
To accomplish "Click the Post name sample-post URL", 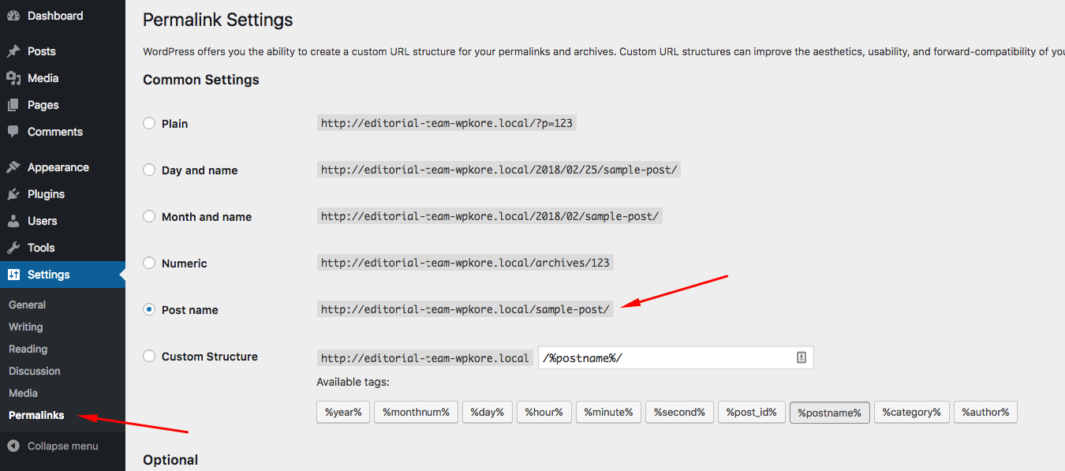I will click(x=465, y=309).
